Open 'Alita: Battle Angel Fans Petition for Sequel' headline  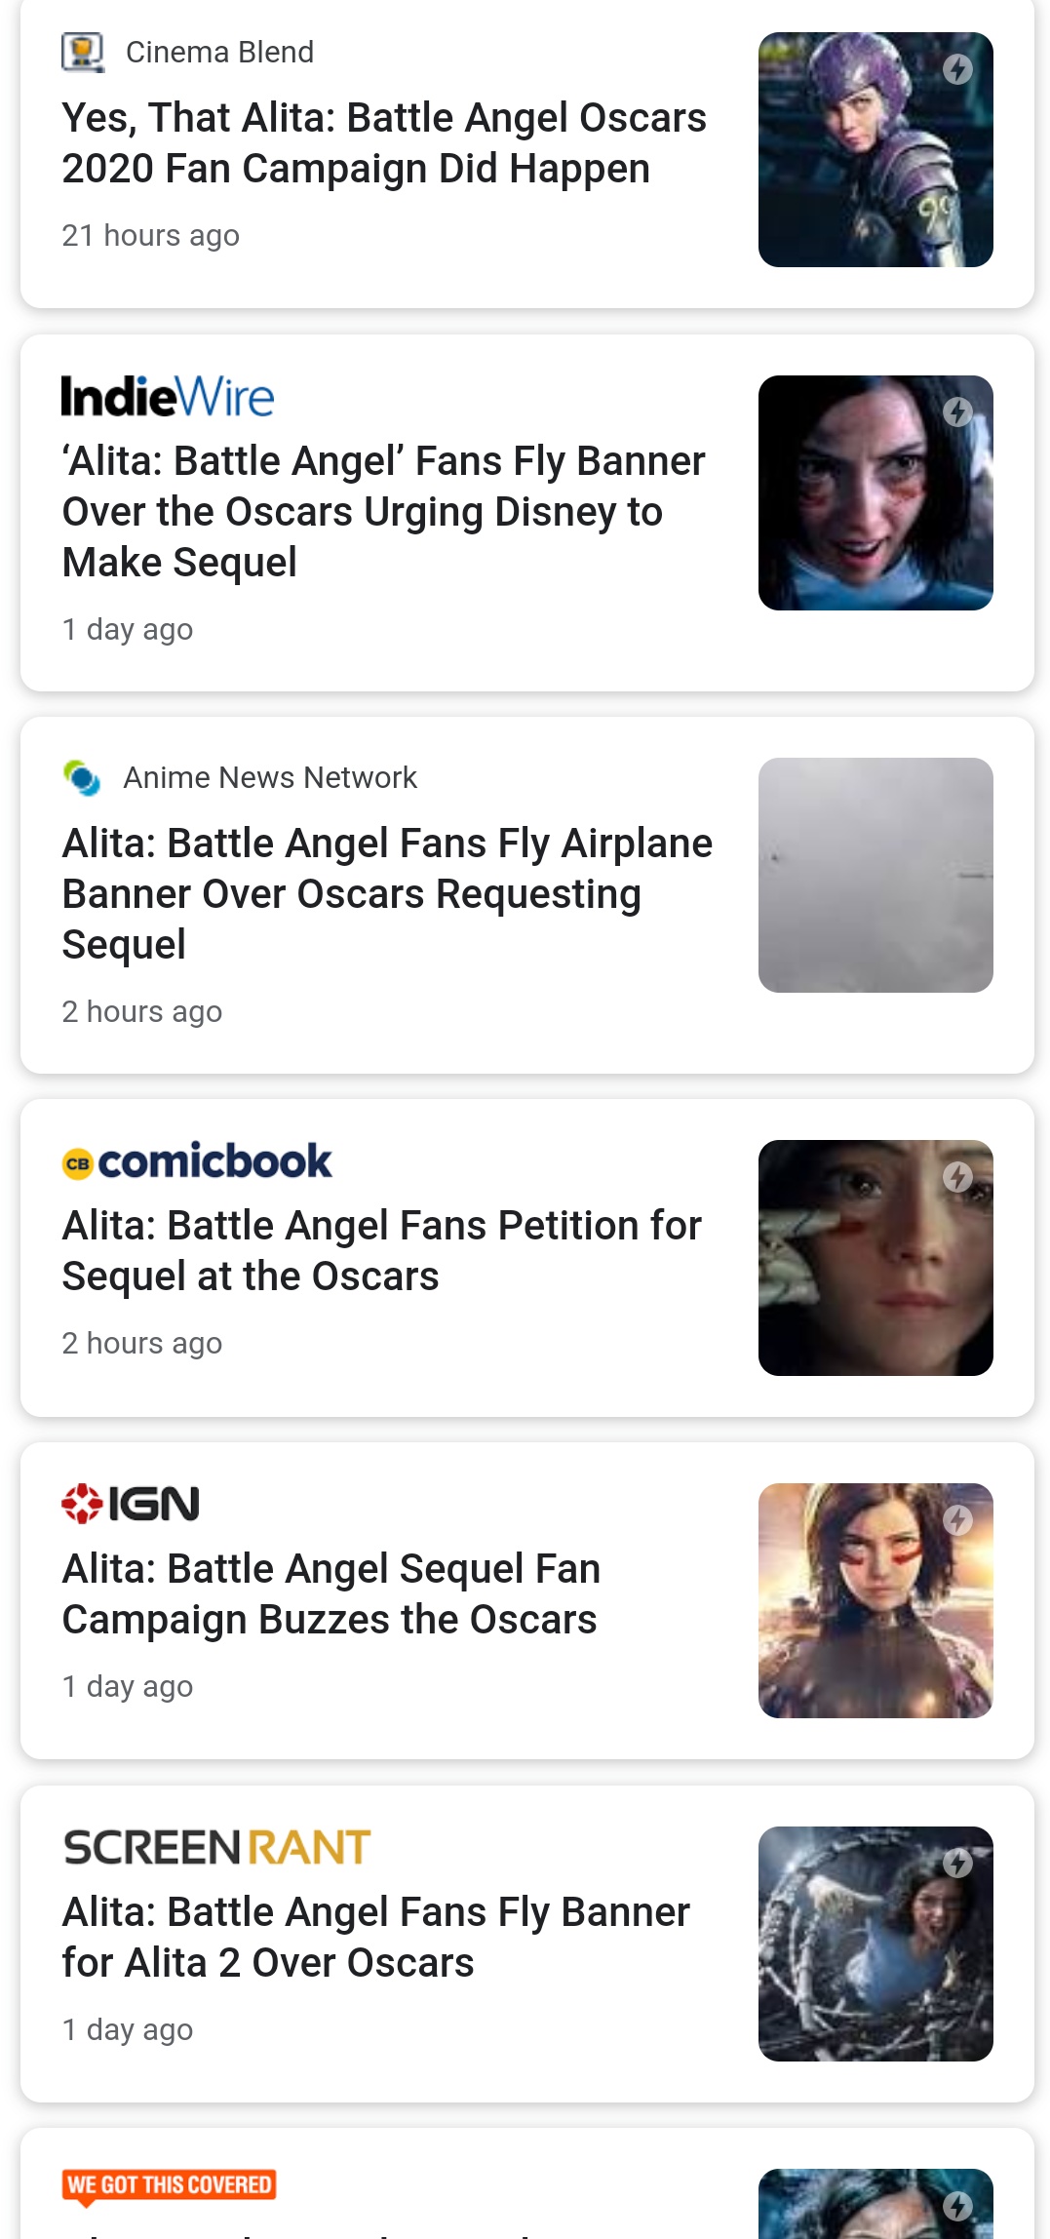382,1250
